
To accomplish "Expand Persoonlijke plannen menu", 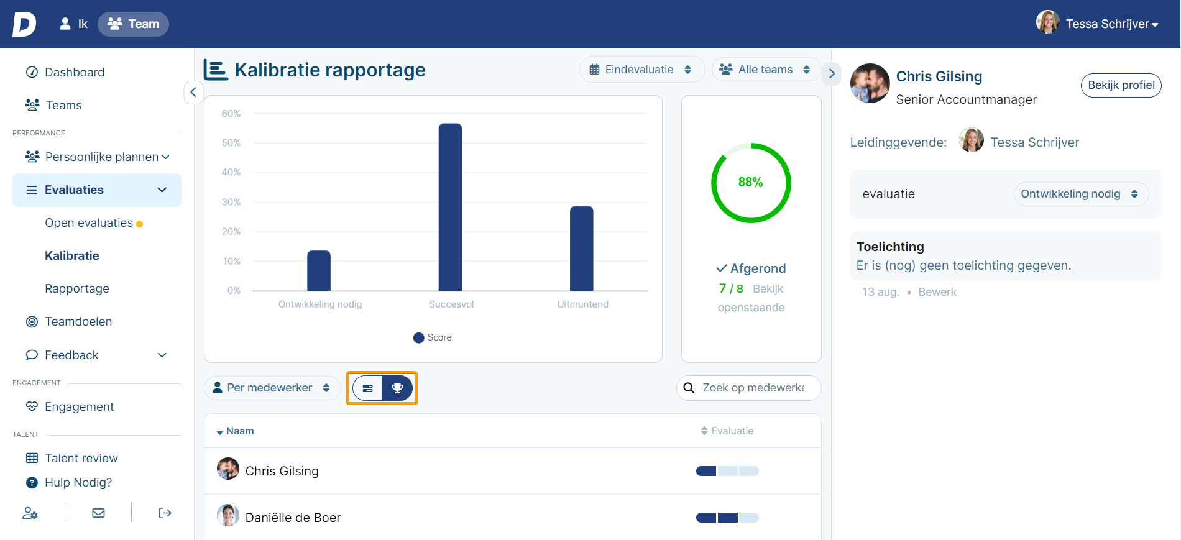I will (x=97, y=157).
